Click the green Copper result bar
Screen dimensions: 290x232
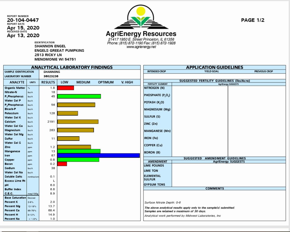[x=78, y=160]
